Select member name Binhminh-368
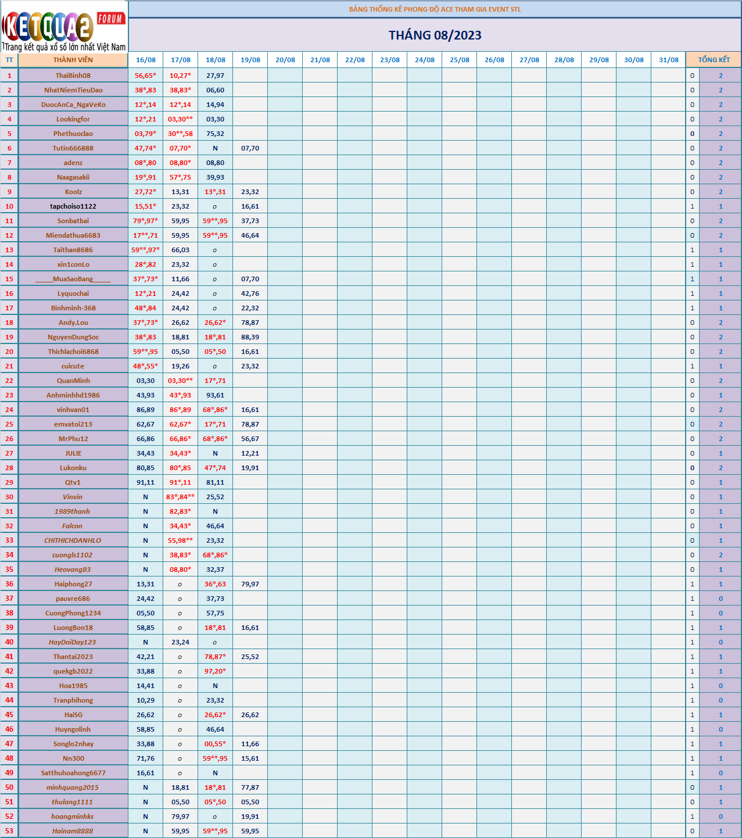Viewport: 742px width, 838px height. pyautogui.click(x=73, y=308)
